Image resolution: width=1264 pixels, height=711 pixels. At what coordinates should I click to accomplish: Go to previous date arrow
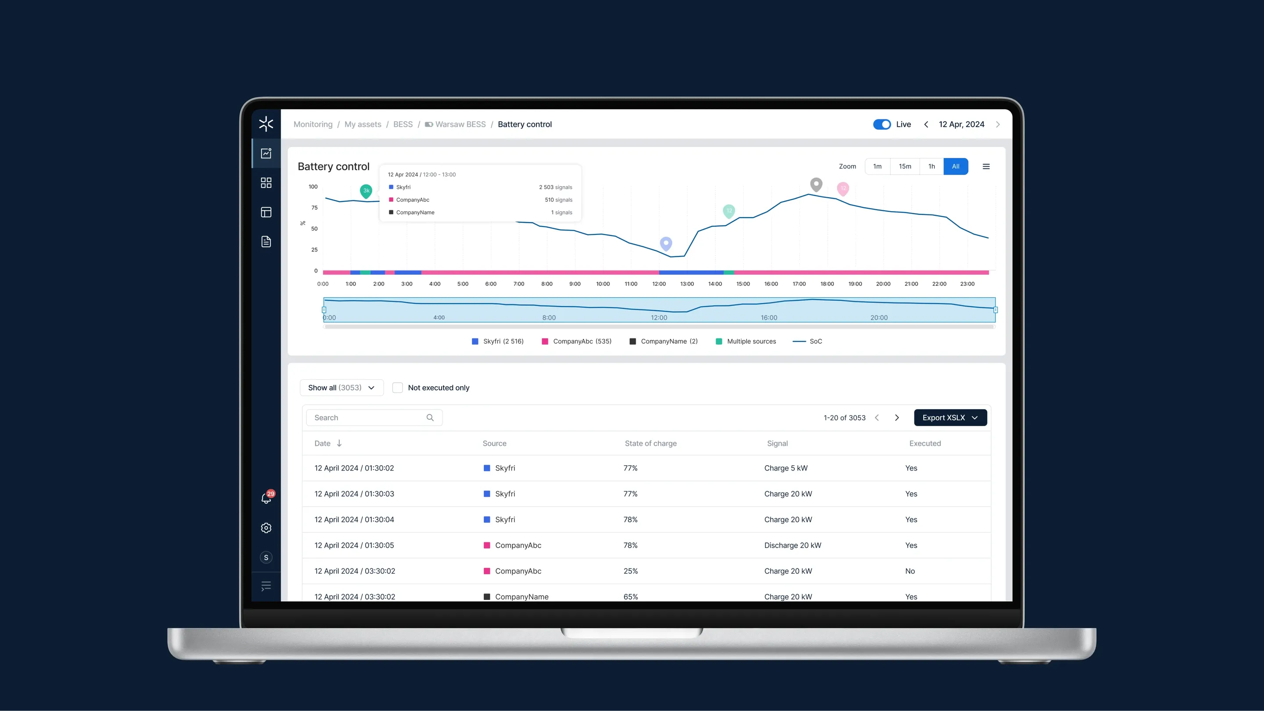[x=926, y=125]
